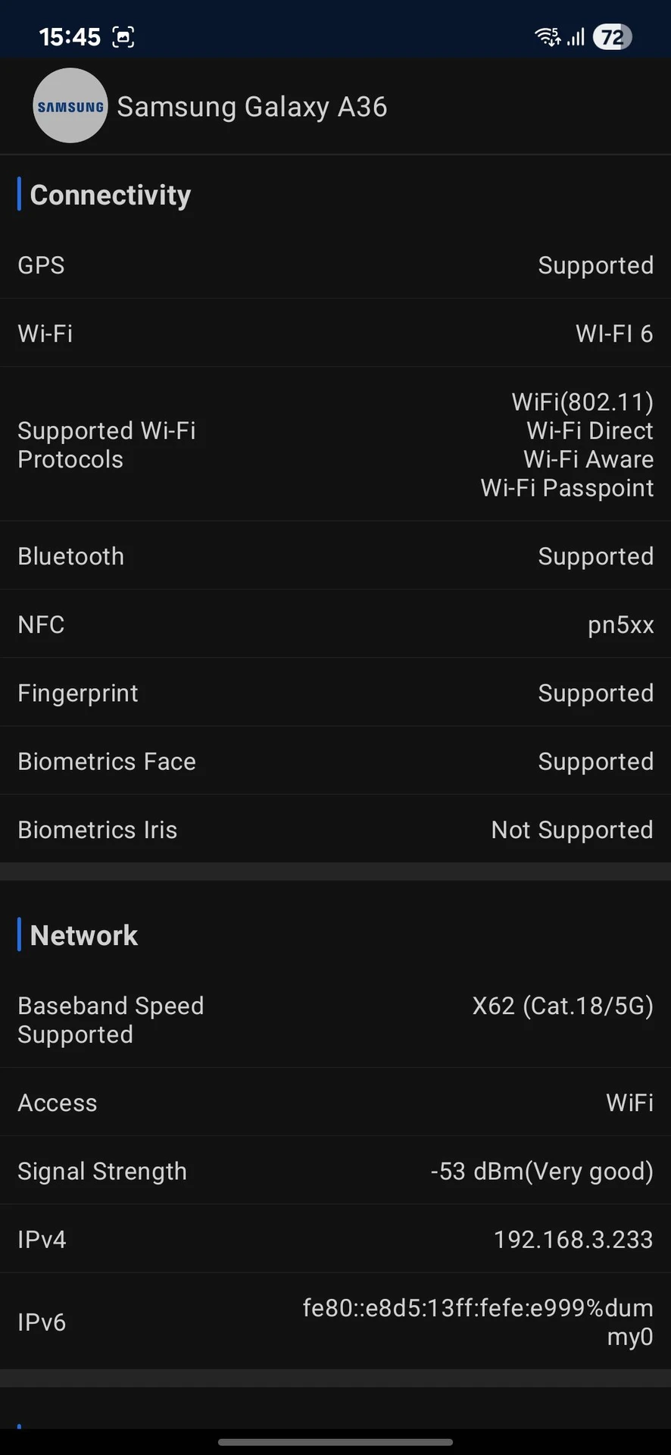Tap Biometrics Iris Not Supported value
The height and width of the screenshot is (1455, 671).
(572, 830)
